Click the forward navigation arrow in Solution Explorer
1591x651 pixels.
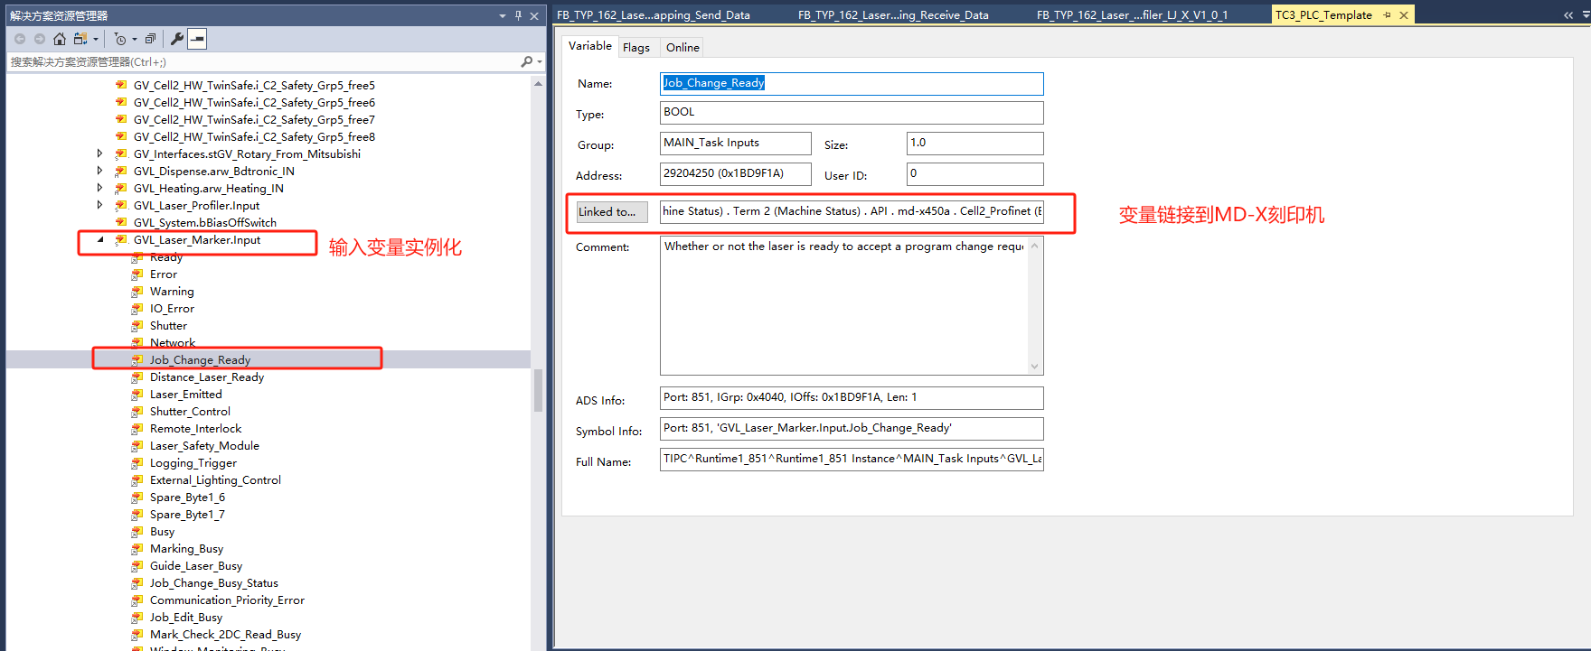click(40, 39)
